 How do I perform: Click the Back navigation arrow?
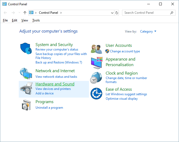click(5, 13)
